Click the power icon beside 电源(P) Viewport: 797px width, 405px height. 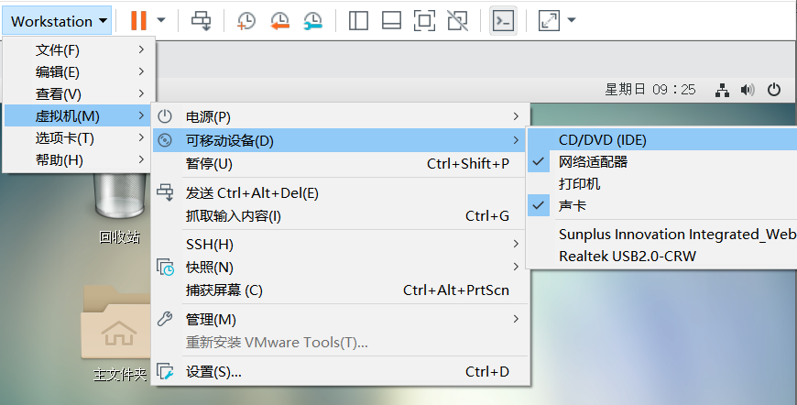(x=165, y=115)
